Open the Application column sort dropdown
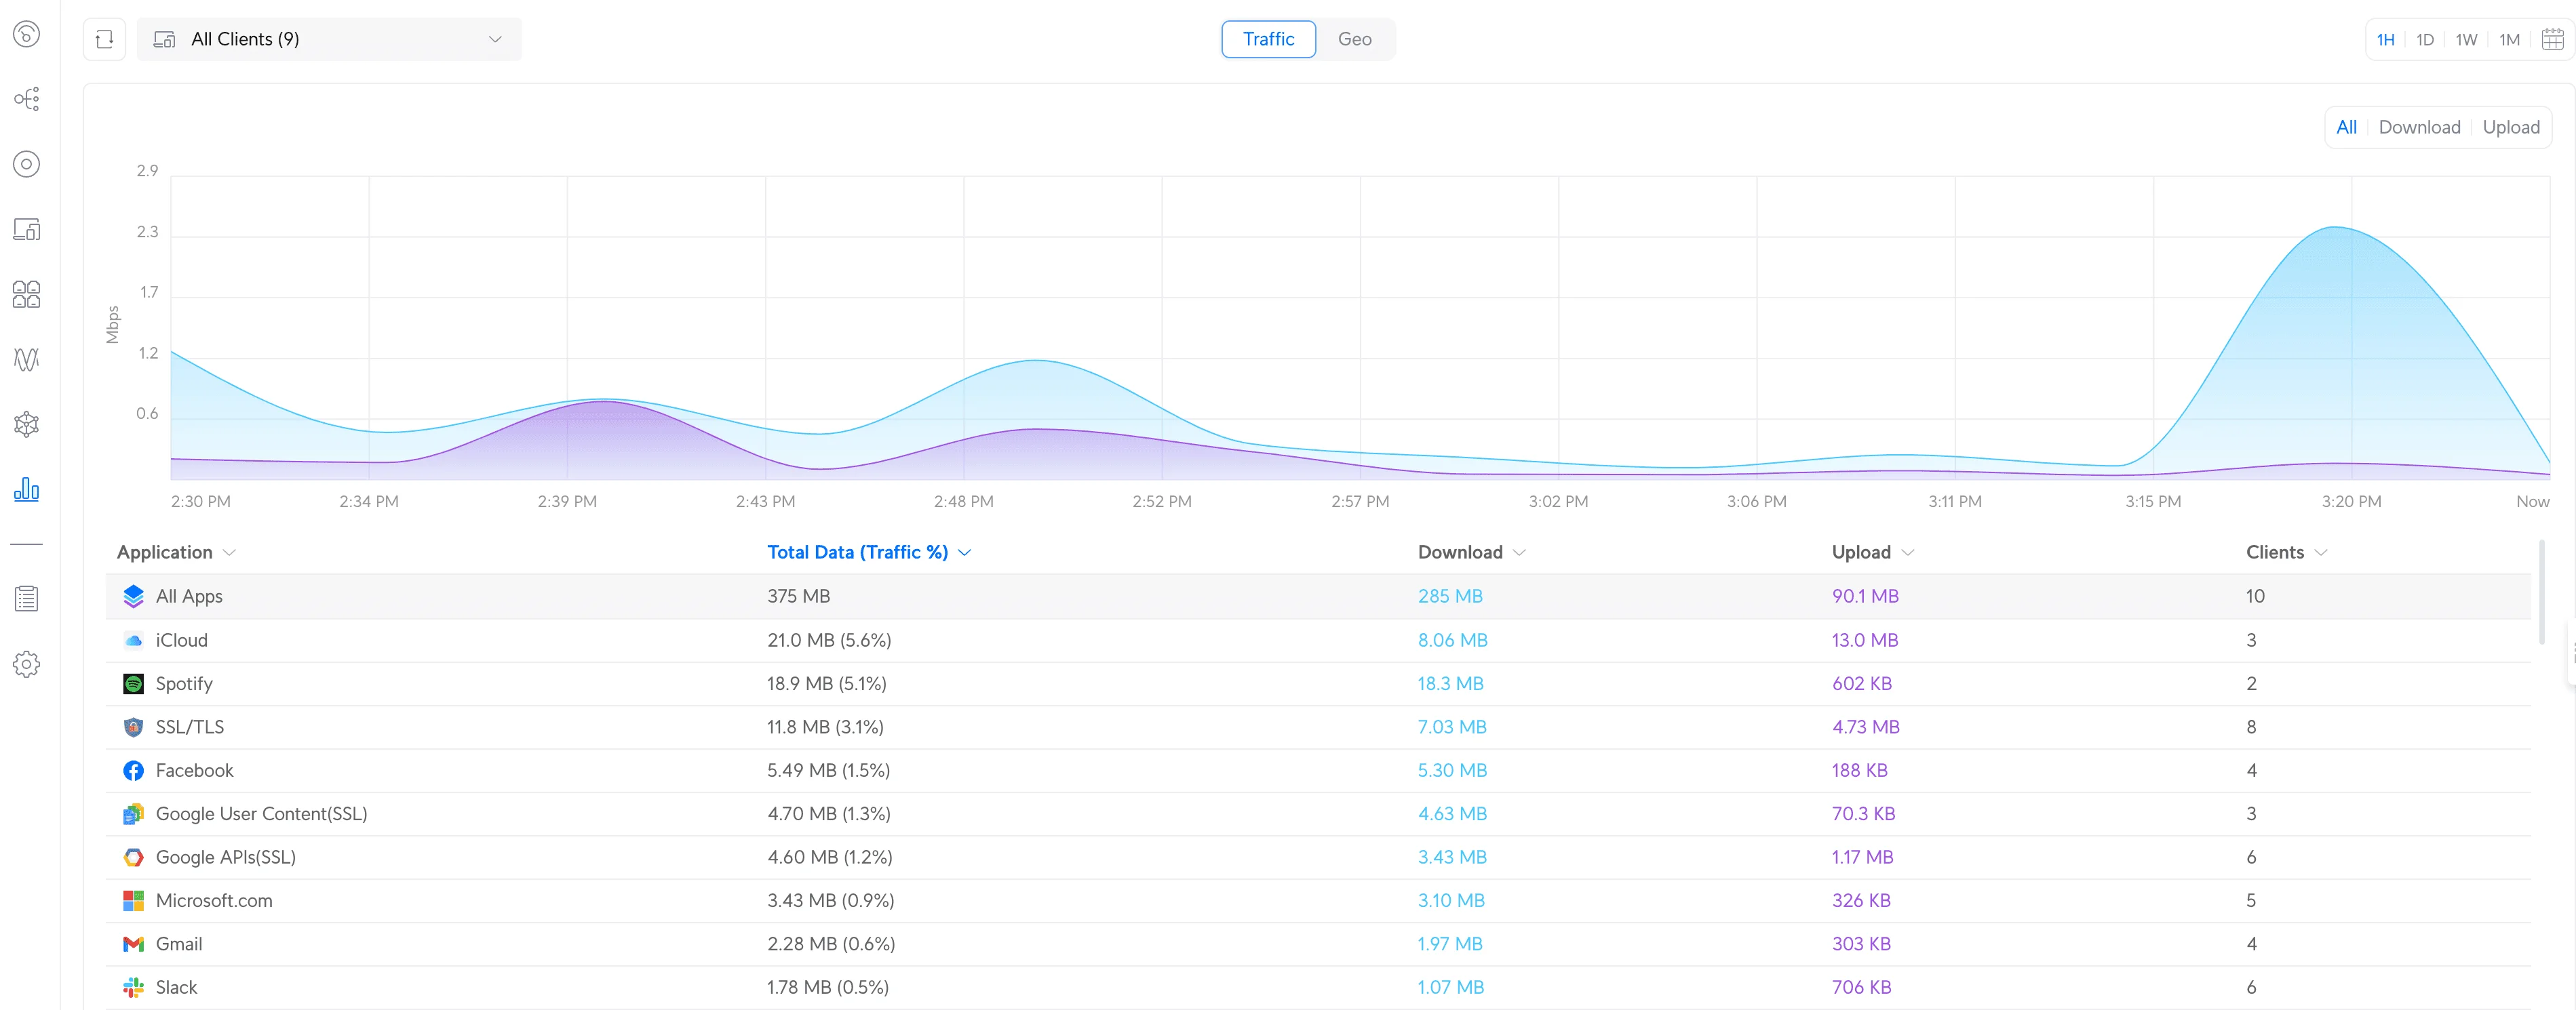 click(231, 552)
